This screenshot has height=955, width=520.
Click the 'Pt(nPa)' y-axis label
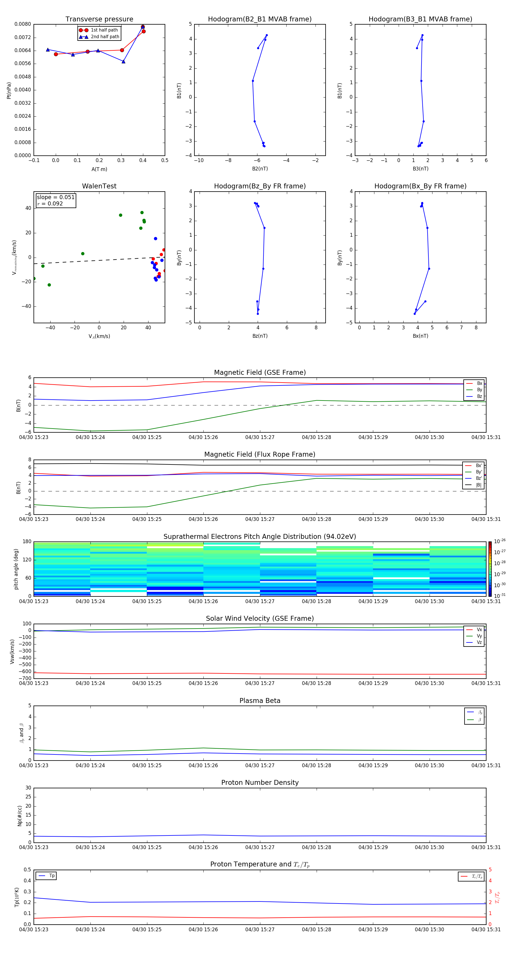pos(9,91)
